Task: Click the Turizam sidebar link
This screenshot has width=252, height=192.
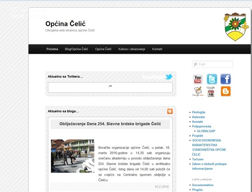Action: pos(198,159)
